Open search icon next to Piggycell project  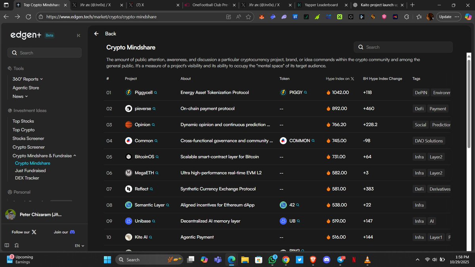pos(156,93)
